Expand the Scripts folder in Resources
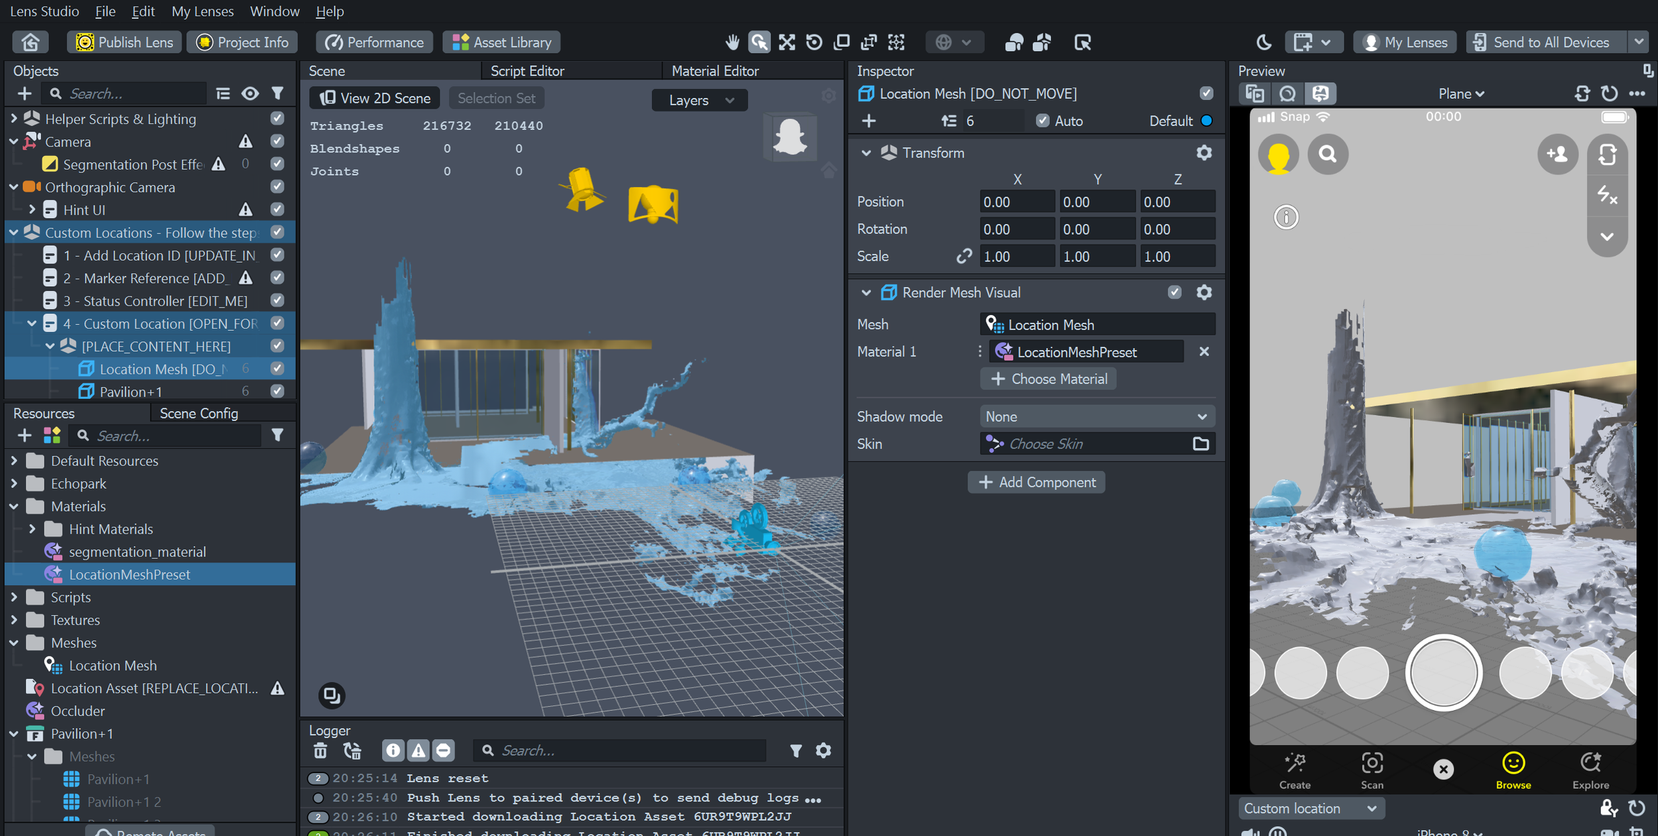The height and width of the screenshot is (836, 1658). tap(14, 597)
